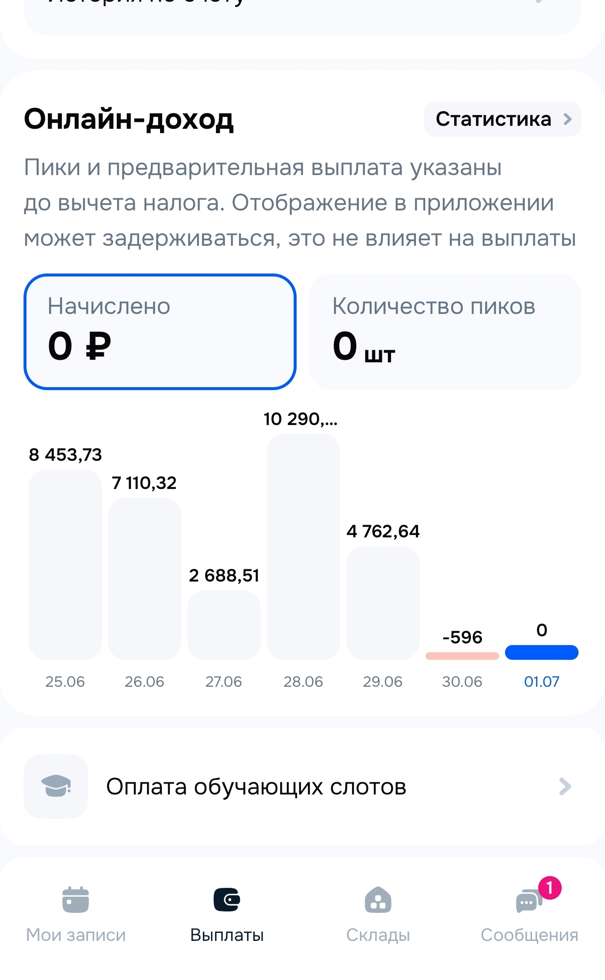The image size is (605, 980).
Task: Select the Начислено card
Action: tap(160, 332)
